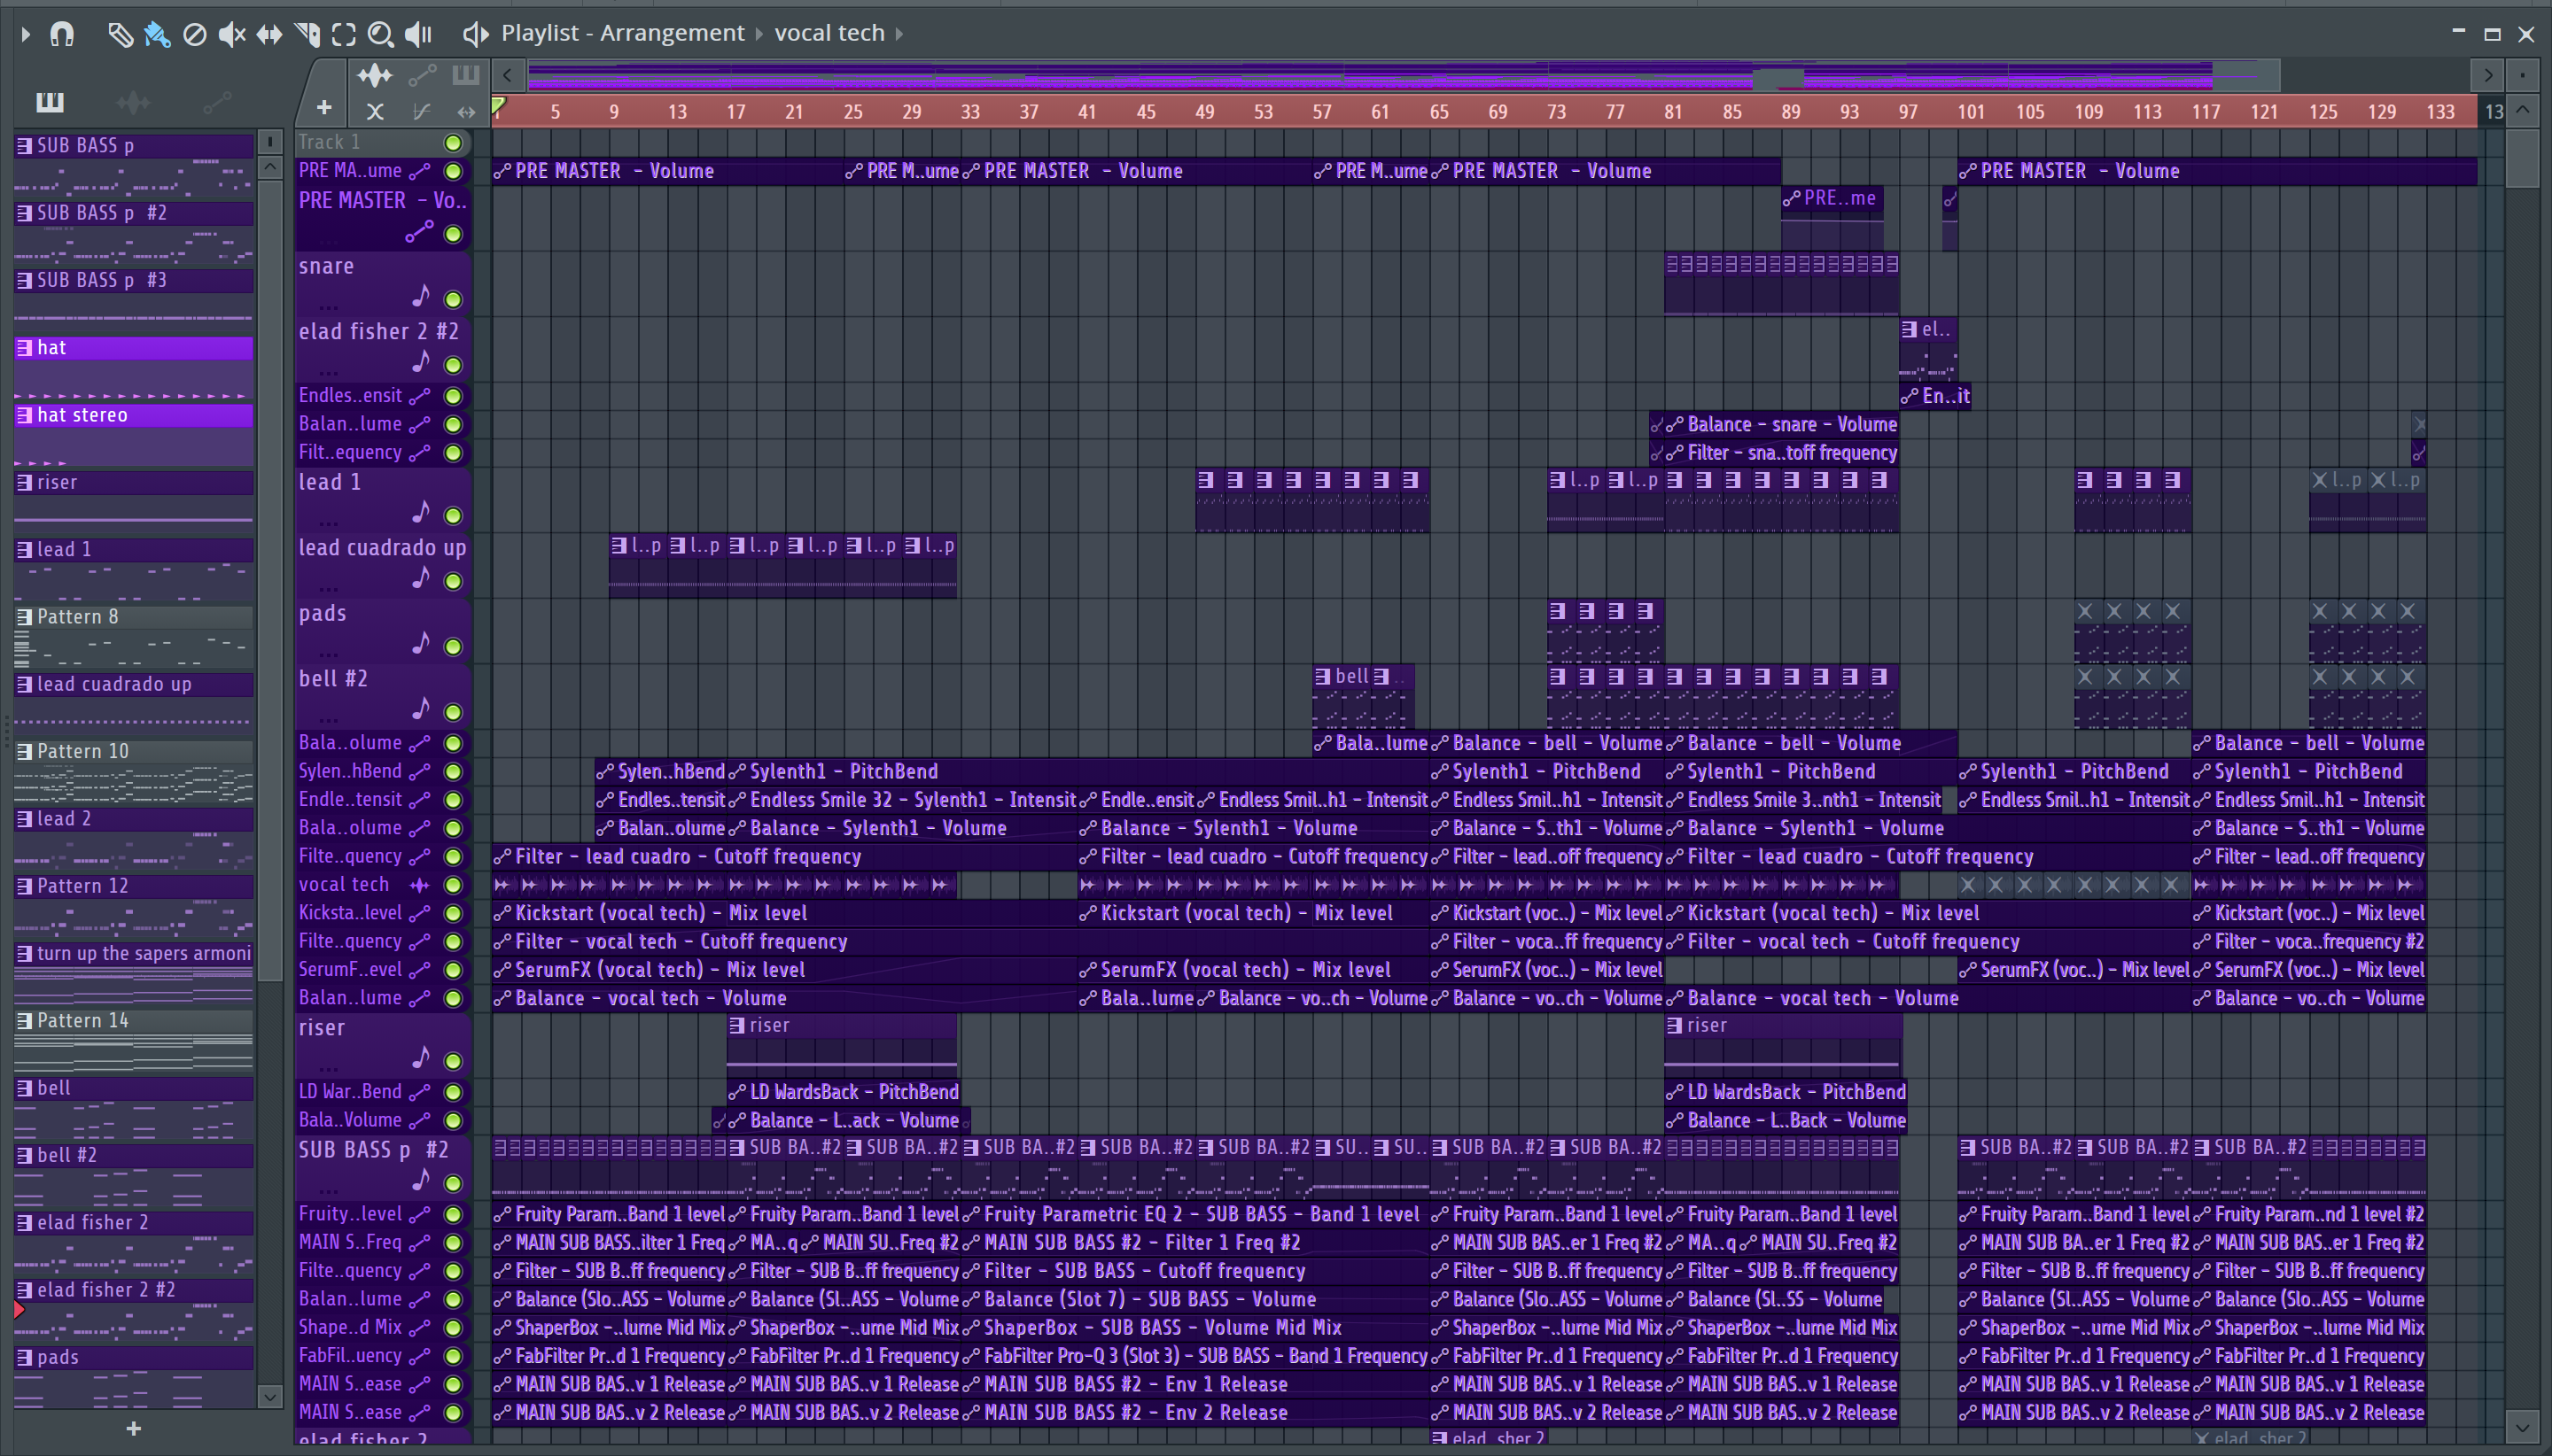Open menu icon of Pattern 8
This screenshot has height=1456, width=2552.
25,617
